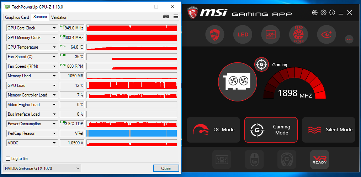The height and width of the screenshot is (177, 361).
Task: Activate Silent Mode
Action: tap(329, 130)
